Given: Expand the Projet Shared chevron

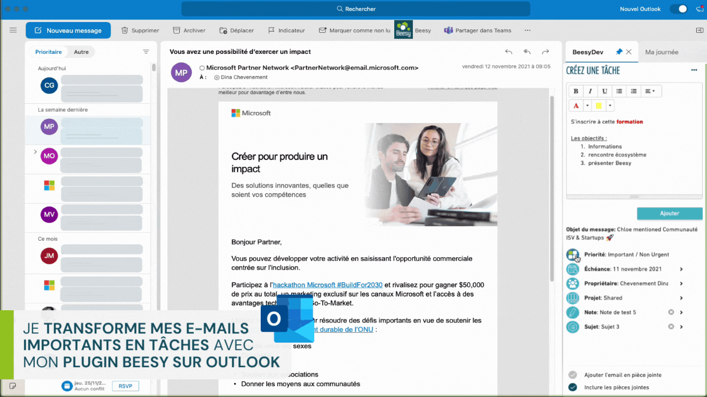Looking at the screenshot, I should (x=681, y=298).
